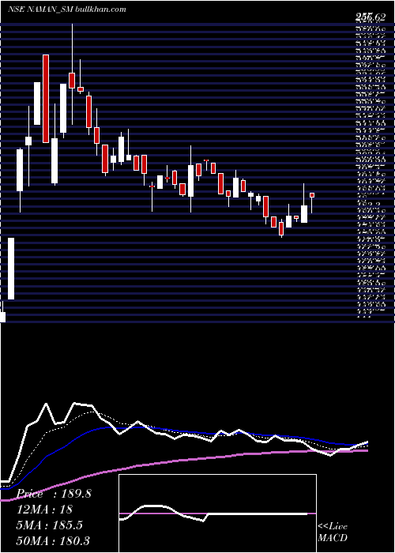This screenshot has height=553, width=395.
Task: Click the white MACD line hump
Action: click(153, 506)
